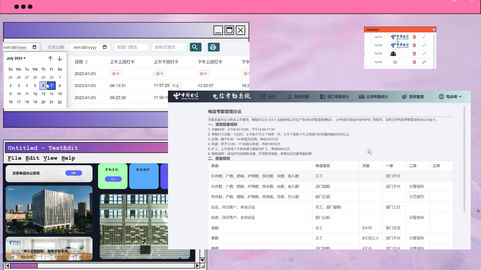Click the 按部门搜索 search field
Image resolution: width=481 pixels, height=270 pixels.
(131, 47)
